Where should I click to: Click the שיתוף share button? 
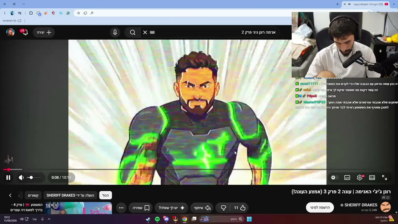[202, 208]
